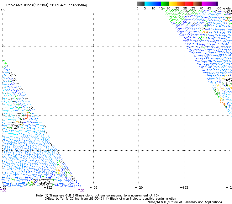Click the word 'descending' in the title

point(78,5)
